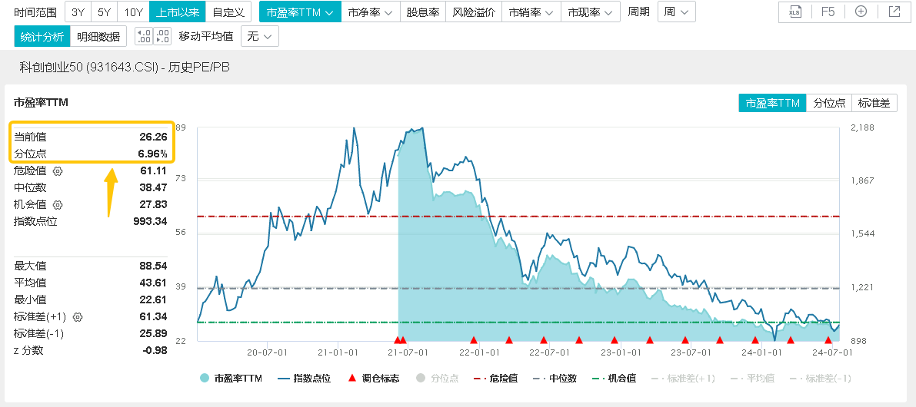Open chart in pop-out window icon

pyautogui.click(x=894, y=12)
